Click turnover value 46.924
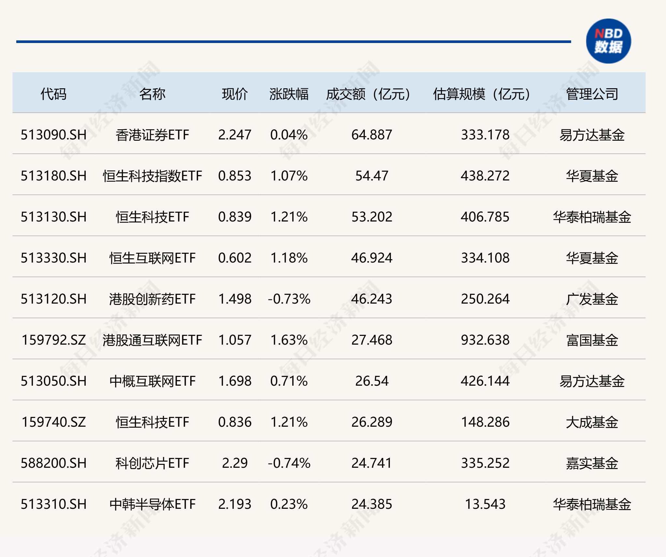 tap(371, 258)
